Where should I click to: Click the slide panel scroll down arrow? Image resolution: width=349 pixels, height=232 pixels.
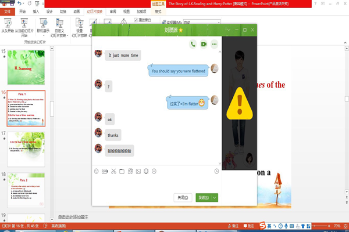[52, 220]
